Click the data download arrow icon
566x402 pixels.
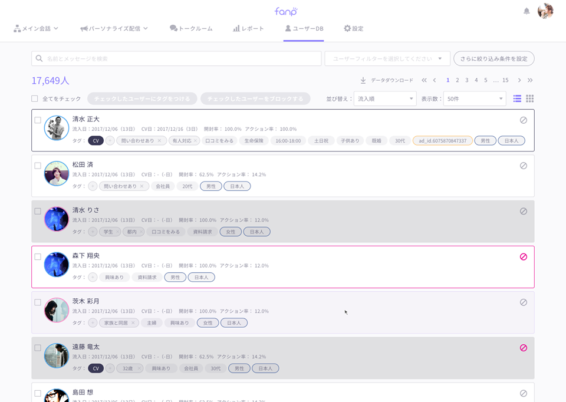pyautogui.click(x=363, y=80)
